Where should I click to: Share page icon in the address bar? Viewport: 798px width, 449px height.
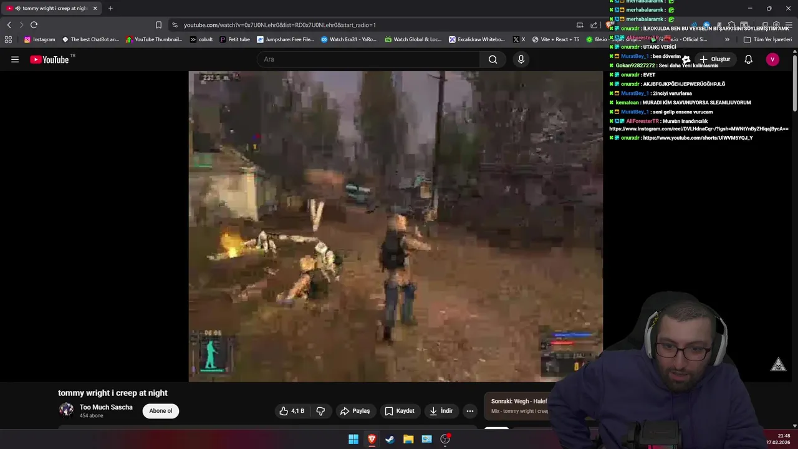[x=594, y=25]
